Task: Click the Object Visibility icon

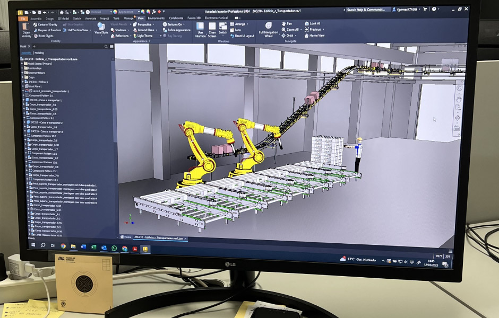Action: click(26, 28)
